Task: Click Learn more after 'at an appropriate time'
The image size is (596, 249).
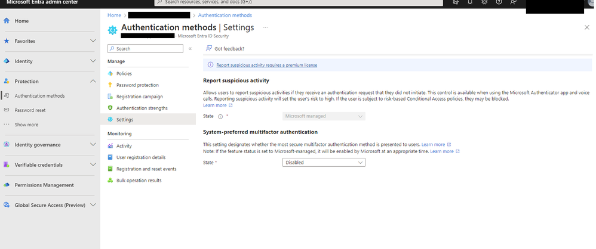Action: 445,151
